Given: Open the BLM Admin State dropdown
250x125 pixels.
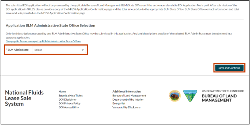Looking at the screenshot, I should coord(59,50).
